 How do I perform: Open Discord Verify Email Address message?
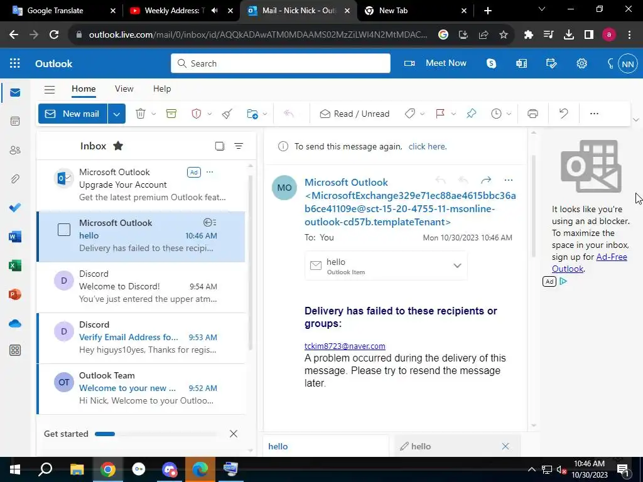pyautogui.click(x=141, y=338)
